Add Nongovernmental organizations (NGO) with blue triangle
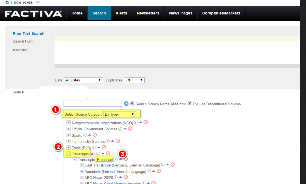The height and width of the screenshot is (184, 306). click(x=140, y=122)
